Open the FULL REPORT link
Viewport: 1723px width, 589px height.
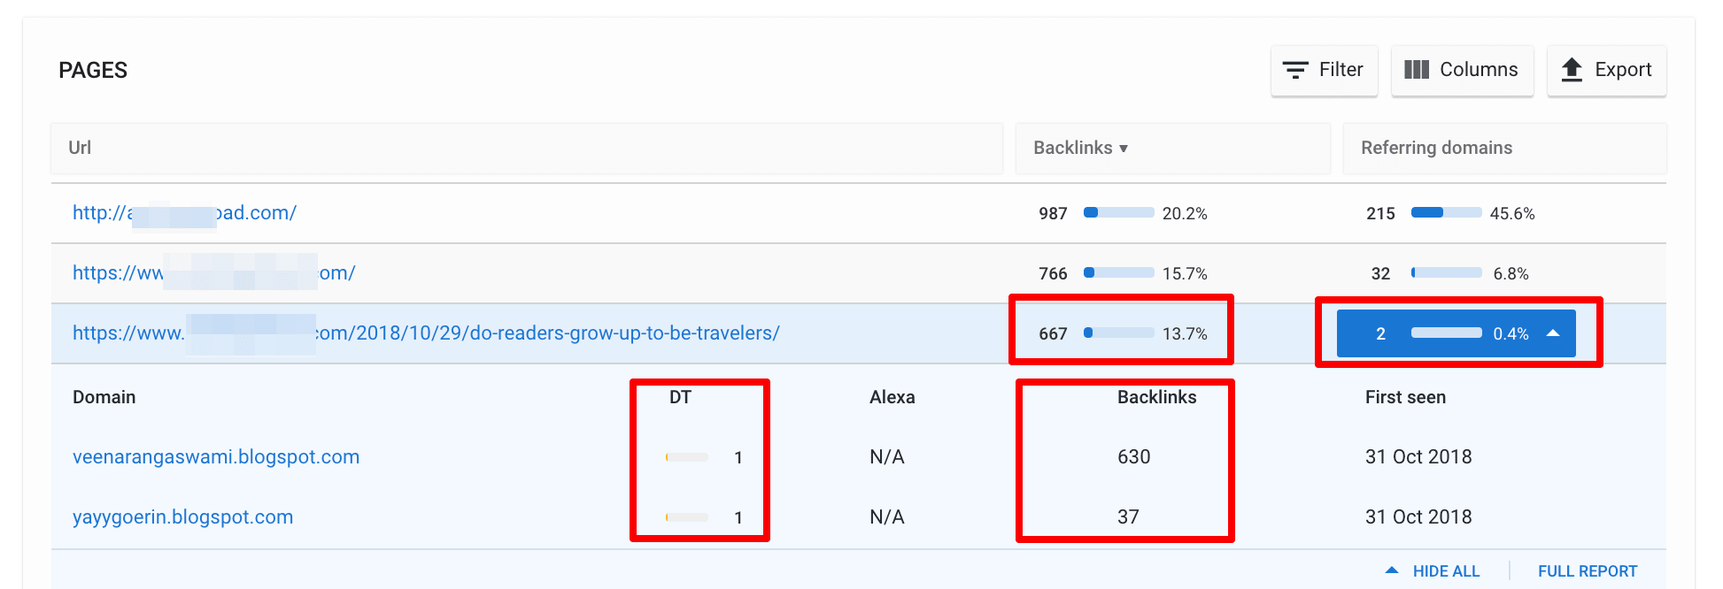(1588, 571)
